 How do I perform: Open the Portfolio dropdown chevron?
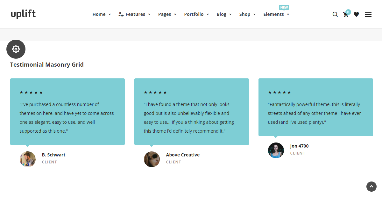(x=208, y=14)
